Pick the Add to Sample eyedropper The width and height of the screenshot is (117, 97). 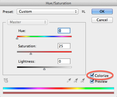coord(76,80)
